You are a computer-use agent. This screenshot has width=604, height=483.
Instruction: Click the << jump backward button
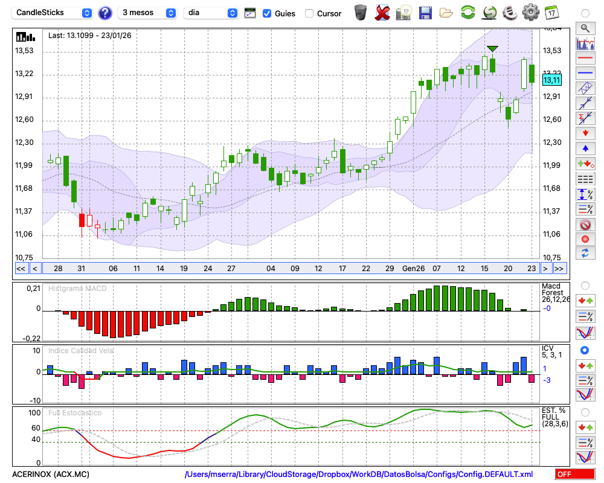click(x=21, y=269)
